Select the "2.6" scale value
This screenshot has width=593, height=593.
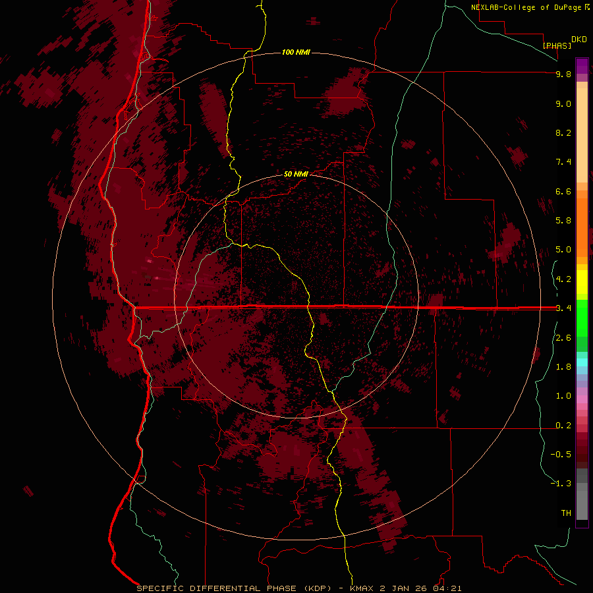(x=563, y=338)
